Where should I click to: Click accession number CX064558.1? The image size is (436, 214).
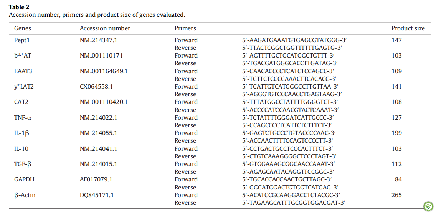click(96, 87)
